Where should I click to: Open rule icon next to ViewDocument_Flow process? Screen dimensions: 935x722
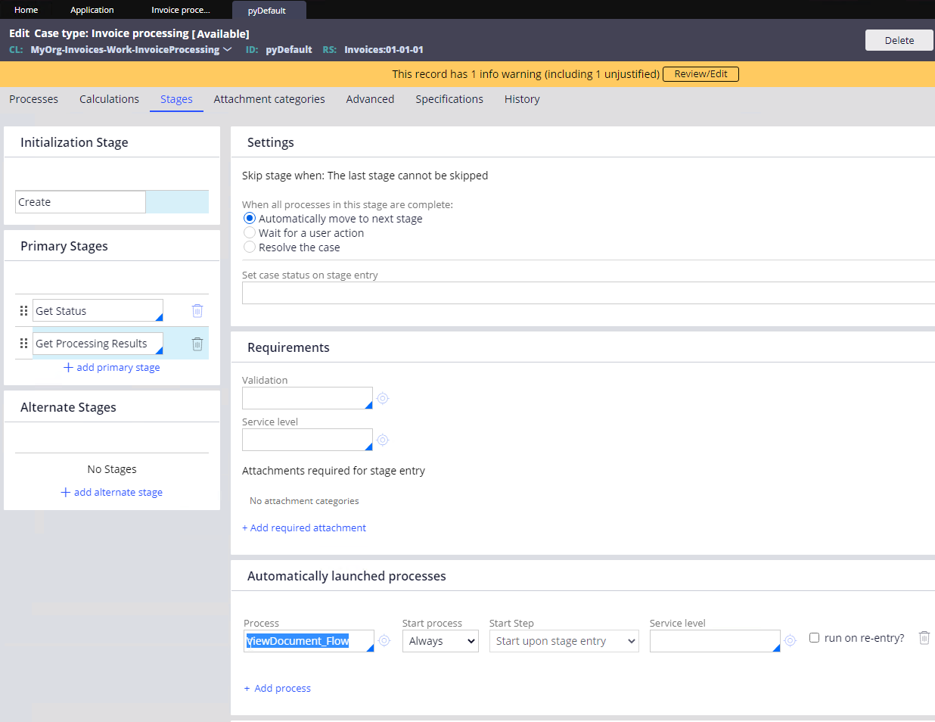[384, 641]
